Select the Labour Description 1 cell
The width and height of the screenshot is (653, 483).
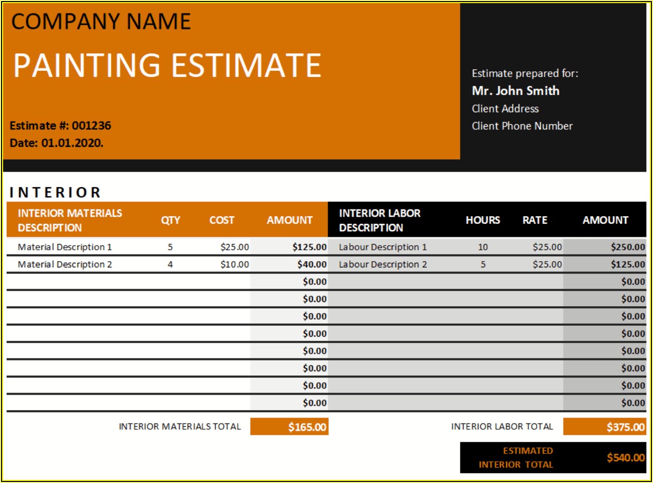[x=383, y=247]
